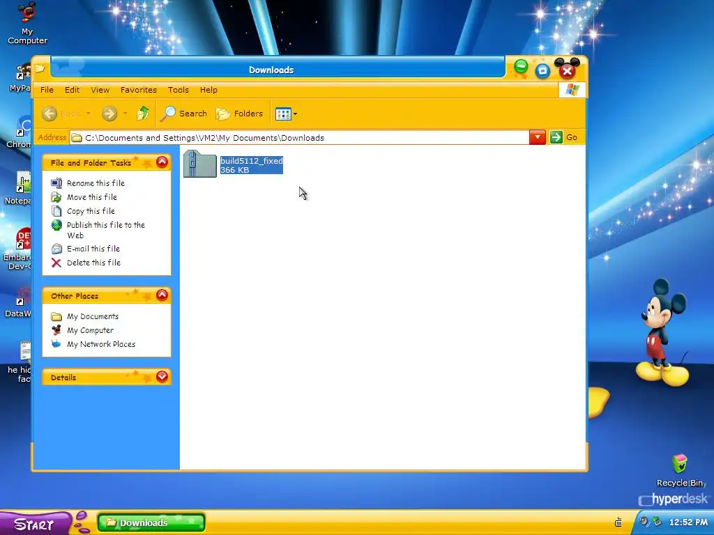The height and width of the screenshot is (535, 714).
Task: Toggle the Folders pane
Action: point(240,114)
